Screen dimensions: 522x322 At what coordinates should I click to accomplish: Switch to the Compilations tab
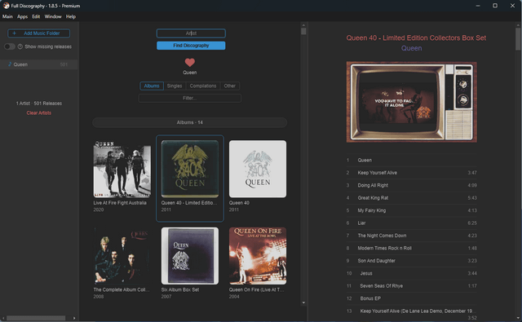click(x=203, y=86)
